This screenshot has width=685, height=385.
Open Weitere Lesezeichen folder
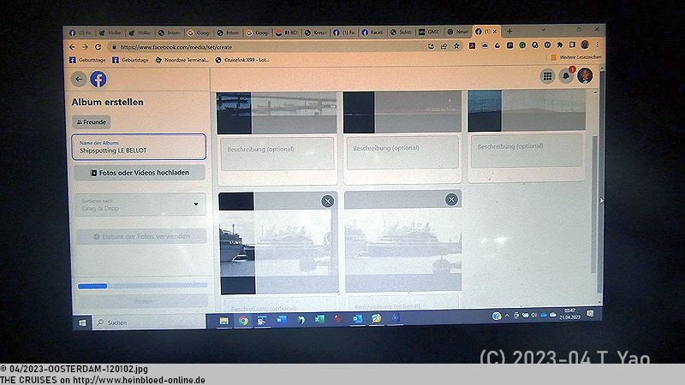click(x=575, y=57)
